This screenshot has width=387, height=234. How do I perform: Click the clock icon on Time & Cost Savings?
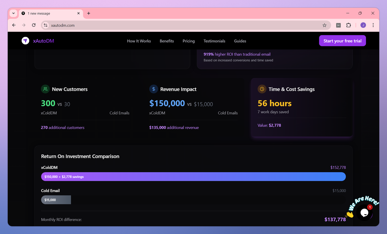point(262,89)
